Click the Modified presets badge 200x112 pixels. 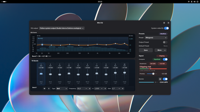click(x=163, y=34)
